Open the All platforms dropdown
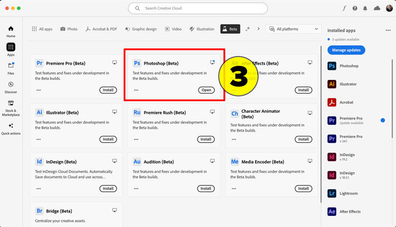Viewport: 396px width, 227px height. click(x=294, y=29)
